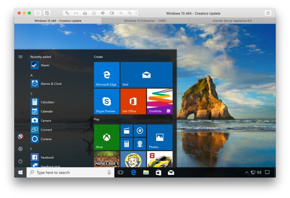Click the USB device icon in VMware toolbar
The height and width of the screenshot is (198, 290).
(x=120, y=13)
